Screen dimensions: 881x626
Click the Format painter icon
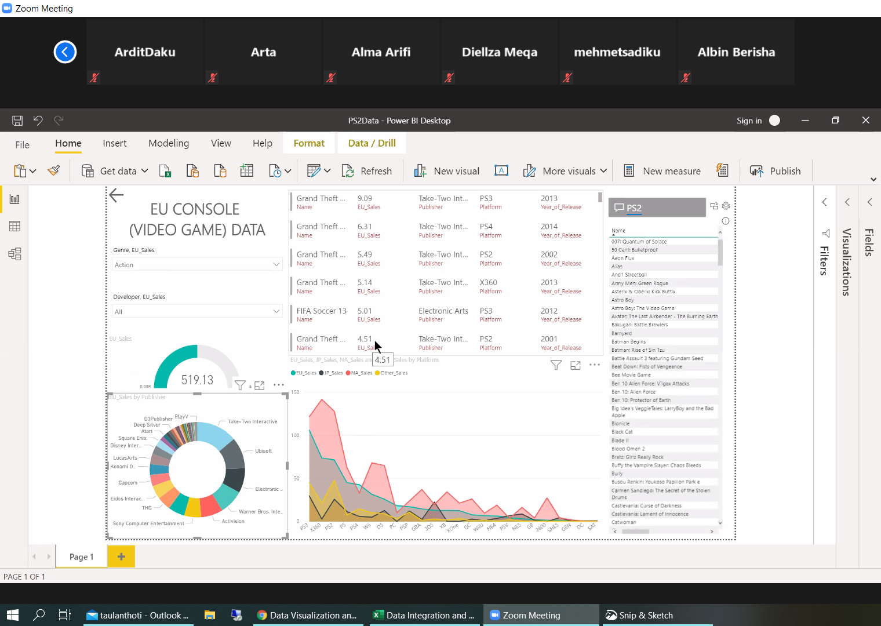pos(54,171)
